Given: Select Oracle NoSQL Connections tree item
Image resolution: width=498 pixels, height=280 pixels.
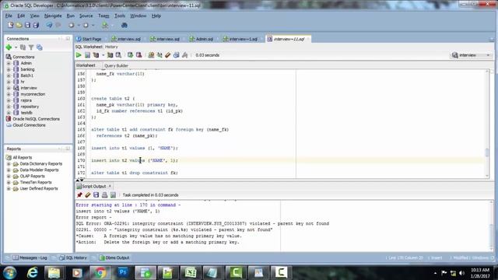Looking at the screenshot, I should 33,119.
